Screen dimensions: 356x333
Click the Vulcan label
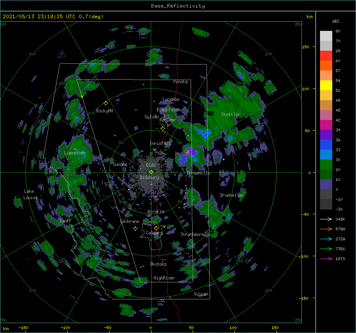pos(201,294)
